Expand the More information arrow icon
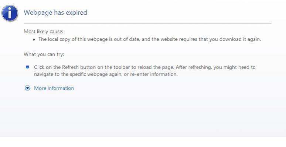This screenshot has width=286, height=147. (27, 88)
